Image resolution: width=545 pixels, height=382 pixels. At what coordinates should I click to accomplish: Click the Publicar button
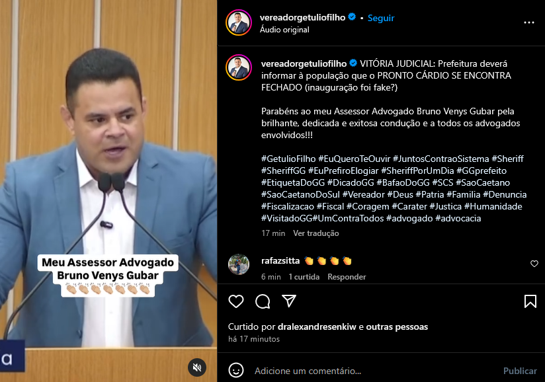pos(520,371)
